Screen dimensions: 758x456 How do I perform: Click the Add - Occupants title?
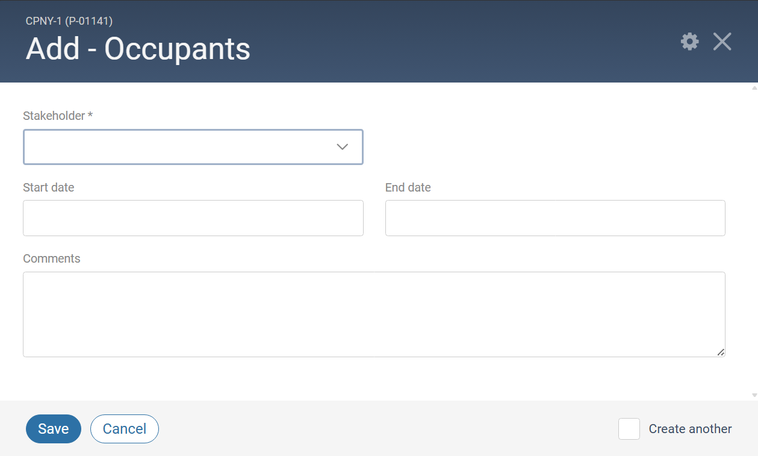click(138, 49)
